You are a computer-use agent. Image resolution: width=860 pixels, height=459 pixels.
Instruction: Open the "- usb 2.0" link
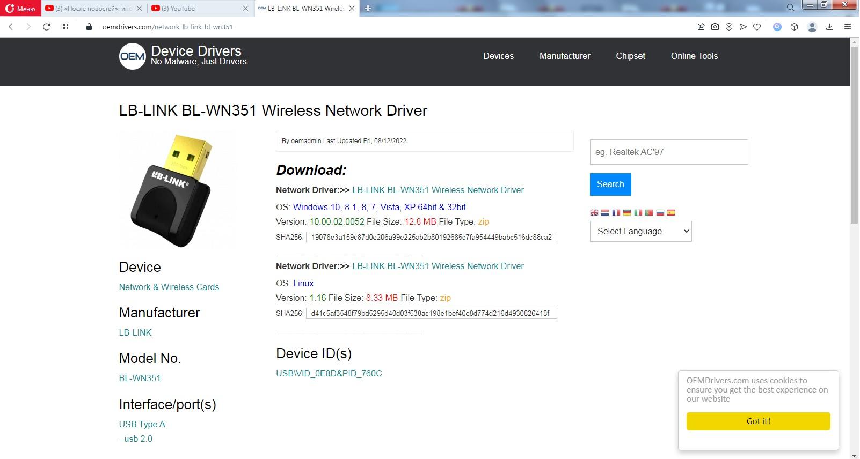point(136,439)
